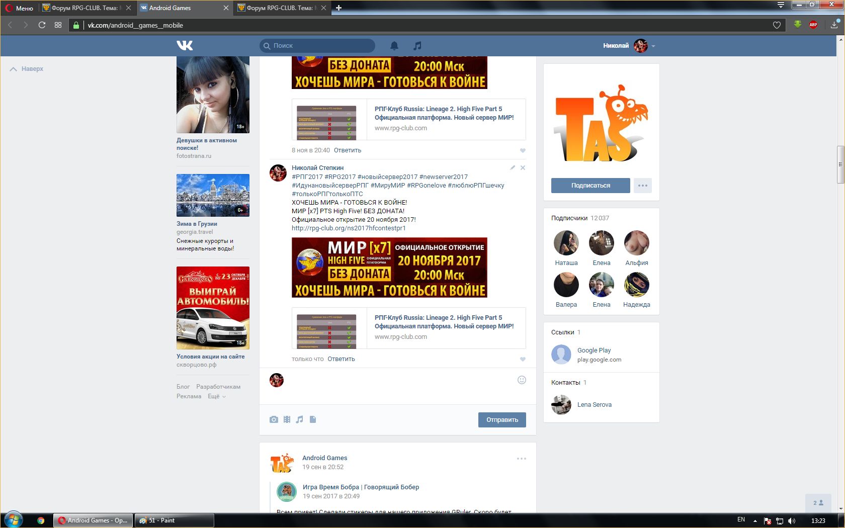Image resolution: width=845 pixels, height=528 pixels.
Task: Attach a video with film icon
Action: click(x=287, y=419)
